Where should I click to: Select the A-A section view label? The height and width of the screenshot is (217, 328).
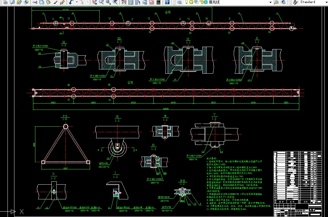coord(65,116)
